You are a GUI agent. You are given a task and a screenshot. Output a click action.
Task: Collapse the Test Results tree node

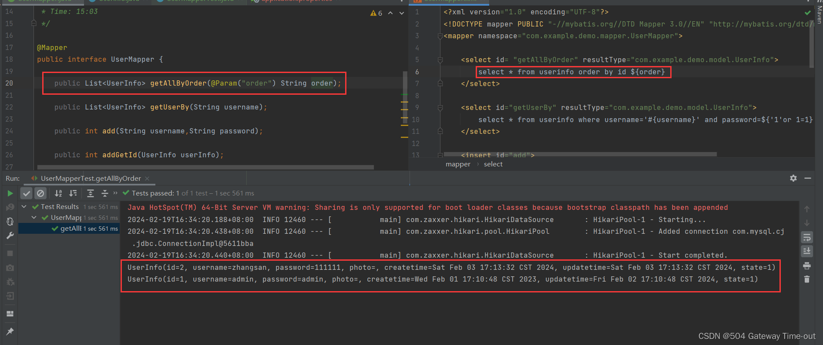[x=24, y=206]
